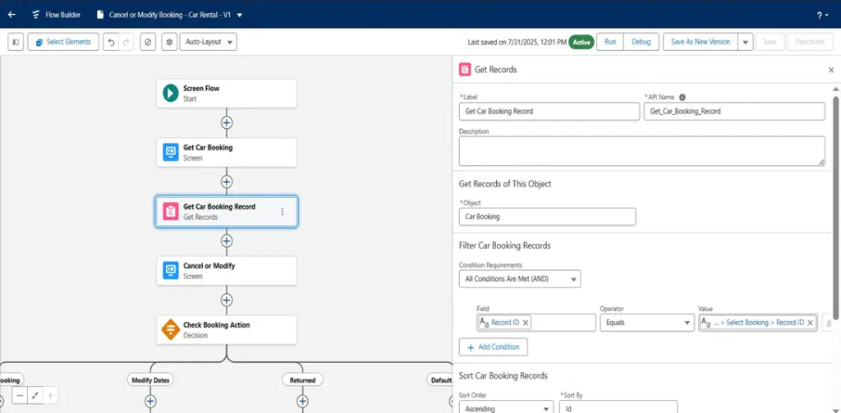
Task: Click the Run button
Action: click(610, 42)
